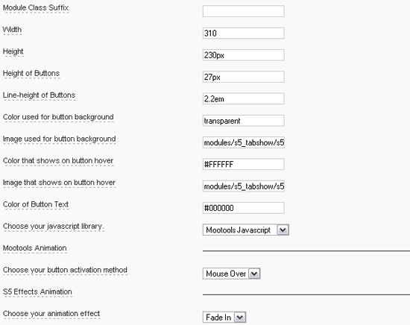Select the hover color #FFFFFF field
This screenshot has height=325, width=410.
[x=244, y=165]
